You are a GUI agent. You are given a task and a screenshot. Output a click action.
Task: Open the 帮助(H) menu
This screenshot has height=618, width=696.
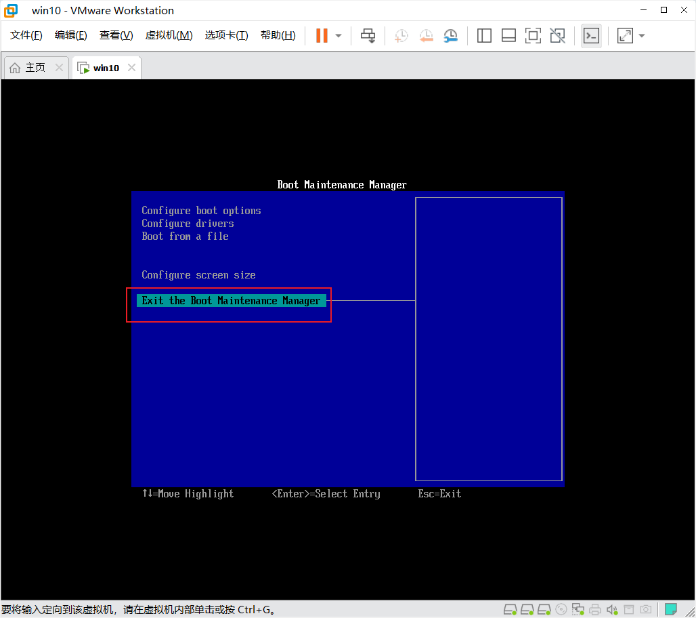(278, 35)
